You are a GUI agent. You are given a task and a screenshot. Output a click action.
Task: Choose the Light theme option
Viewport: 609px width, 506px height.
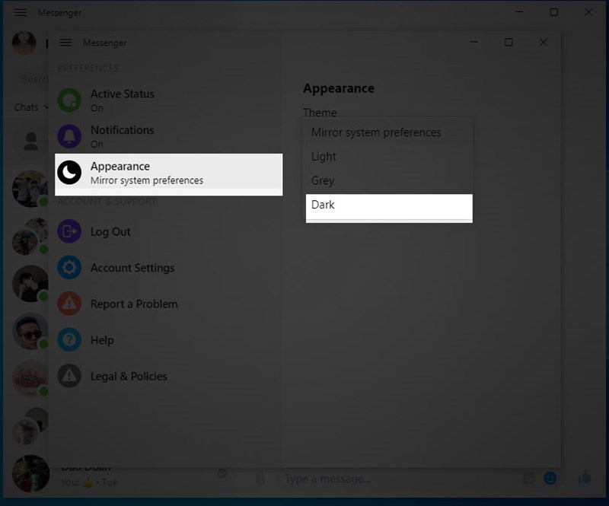pos(324,156)
